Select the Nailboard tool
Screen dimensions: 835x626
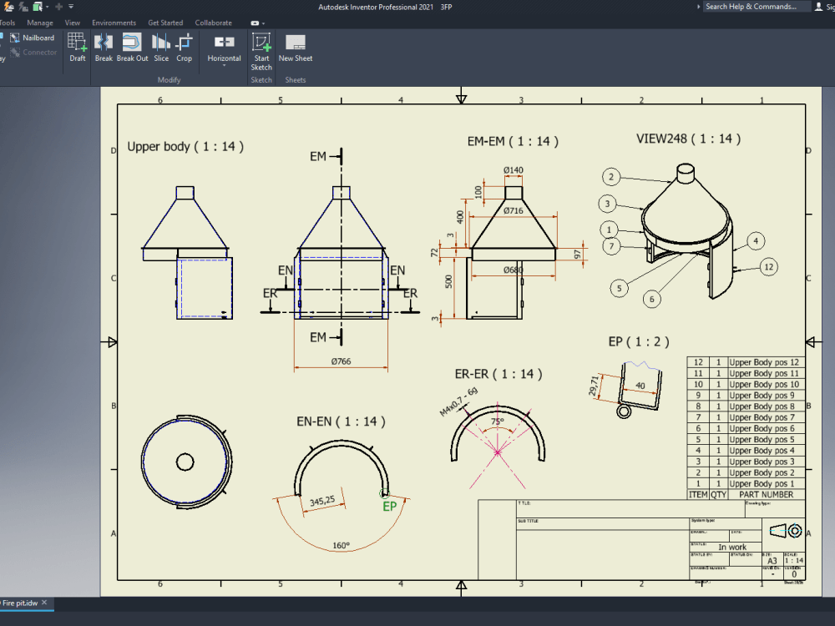tap(33, 37)
